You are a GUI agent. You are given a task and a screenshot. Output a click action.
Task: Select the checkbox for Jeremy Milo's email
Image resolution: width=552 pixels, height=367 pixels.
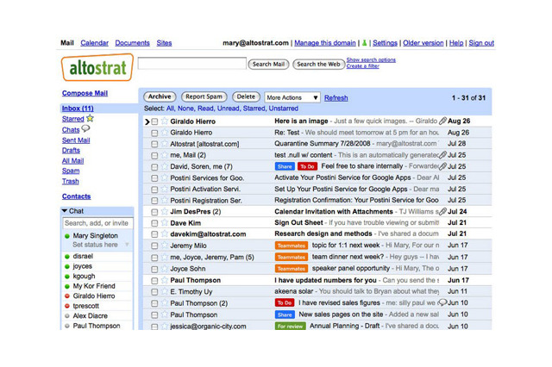[x=154, y=246]
